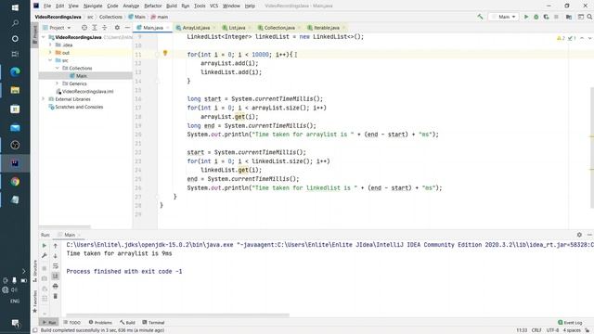Switch to the Iterable.java tab
The width and height of the screenshot is (594, 334).
(327, 28)
